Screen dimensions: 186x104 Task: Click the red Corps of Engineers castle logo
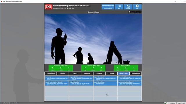click(49, 7)
